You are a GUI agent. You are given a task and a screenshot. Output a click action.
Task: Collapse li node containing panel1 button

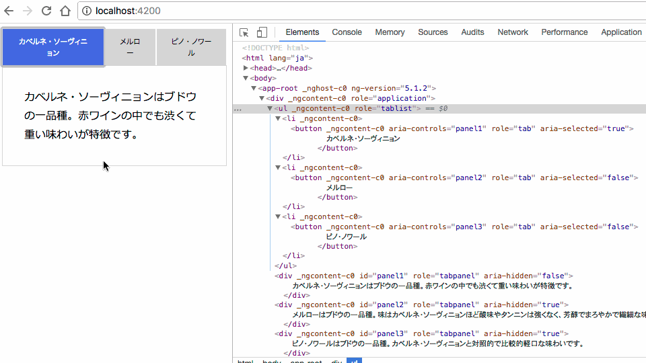tap(278, 118)
